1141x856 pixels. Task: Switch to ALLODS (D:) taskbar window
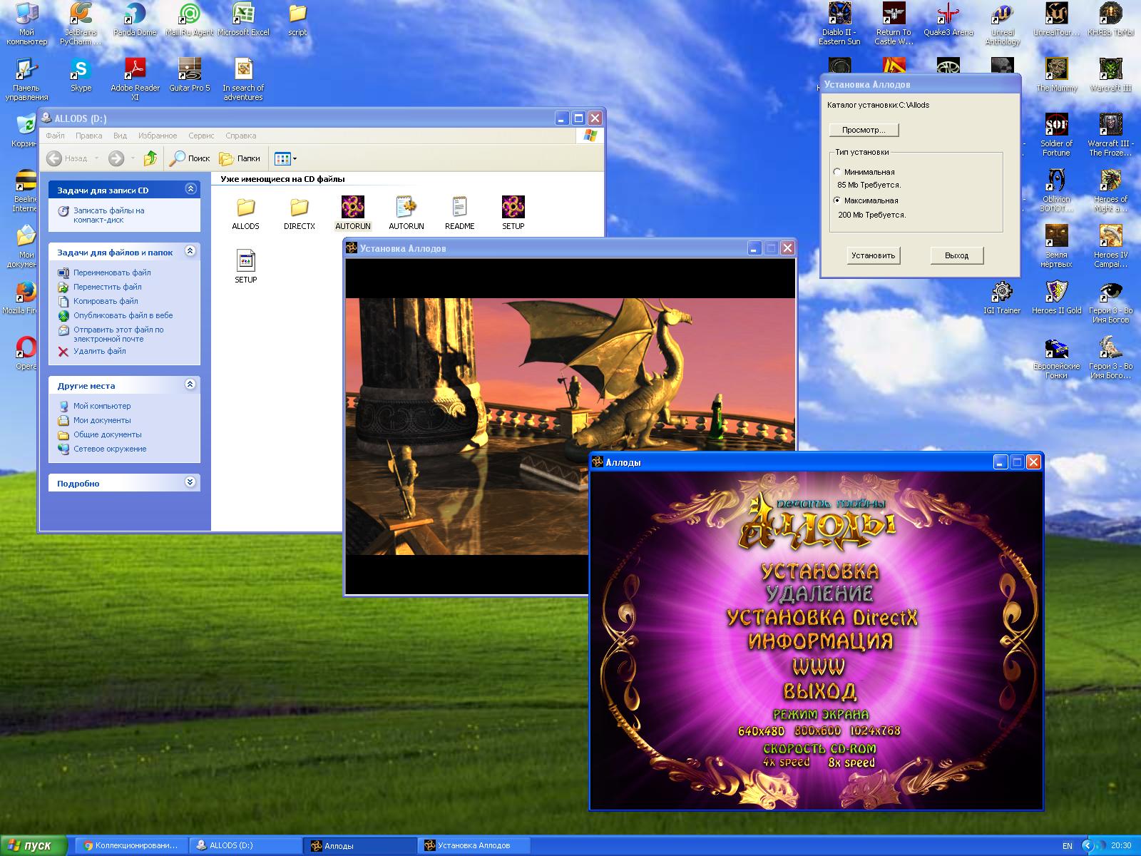(245, 845)
